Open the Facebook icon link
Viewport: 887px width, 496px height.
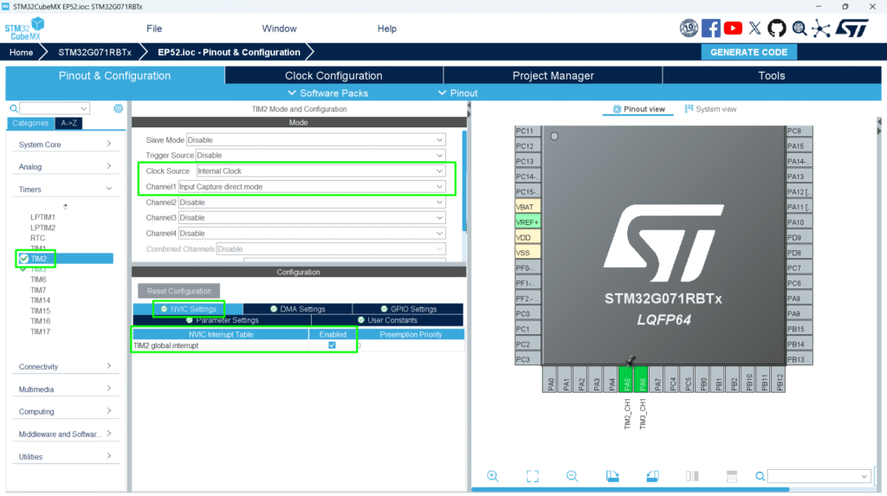pyautogui.click(x=711, y=29)
